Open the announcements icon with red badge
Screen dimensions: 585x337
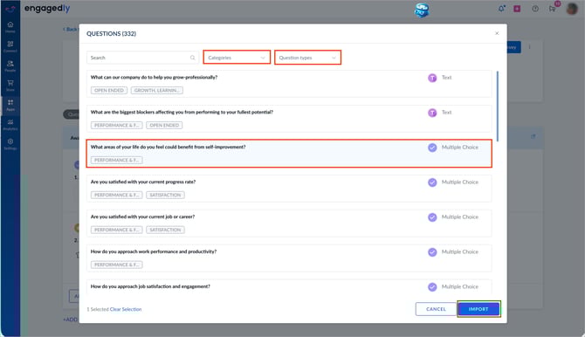pos(553,8)
